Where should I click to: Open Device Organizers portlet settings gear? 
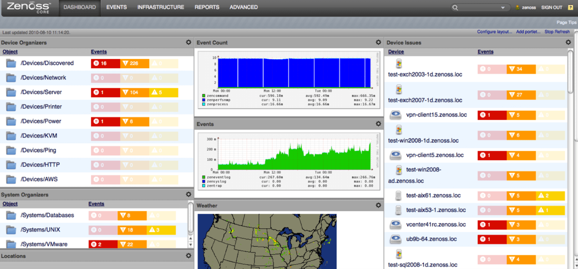tap(189, 42)
